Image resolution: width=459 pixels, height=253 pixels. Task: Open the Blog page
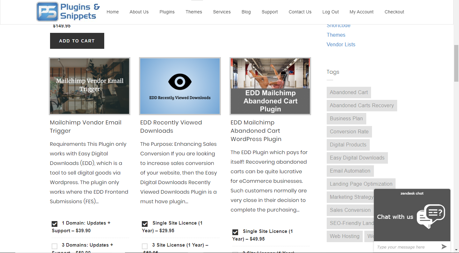[246, 12]
